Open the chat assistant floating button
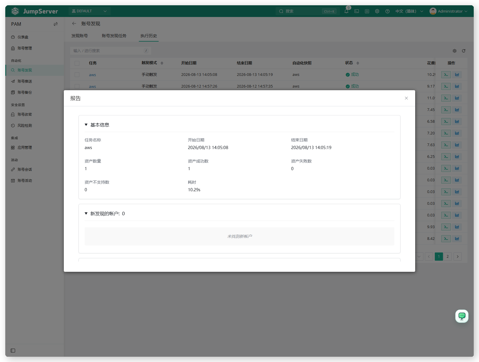Screen dimensions: 479x362 (462, 316)
